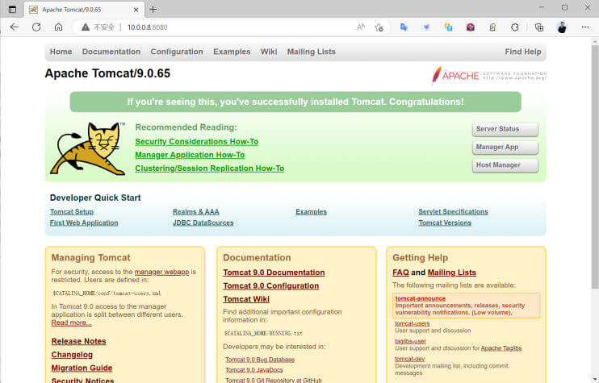Open Examples in the top nav bar

pos(232,52)
